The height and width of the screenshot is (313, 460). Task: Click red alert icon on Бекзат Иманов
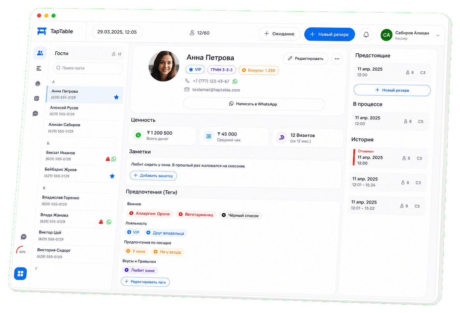pyautogui.click(x=107, y=159)
